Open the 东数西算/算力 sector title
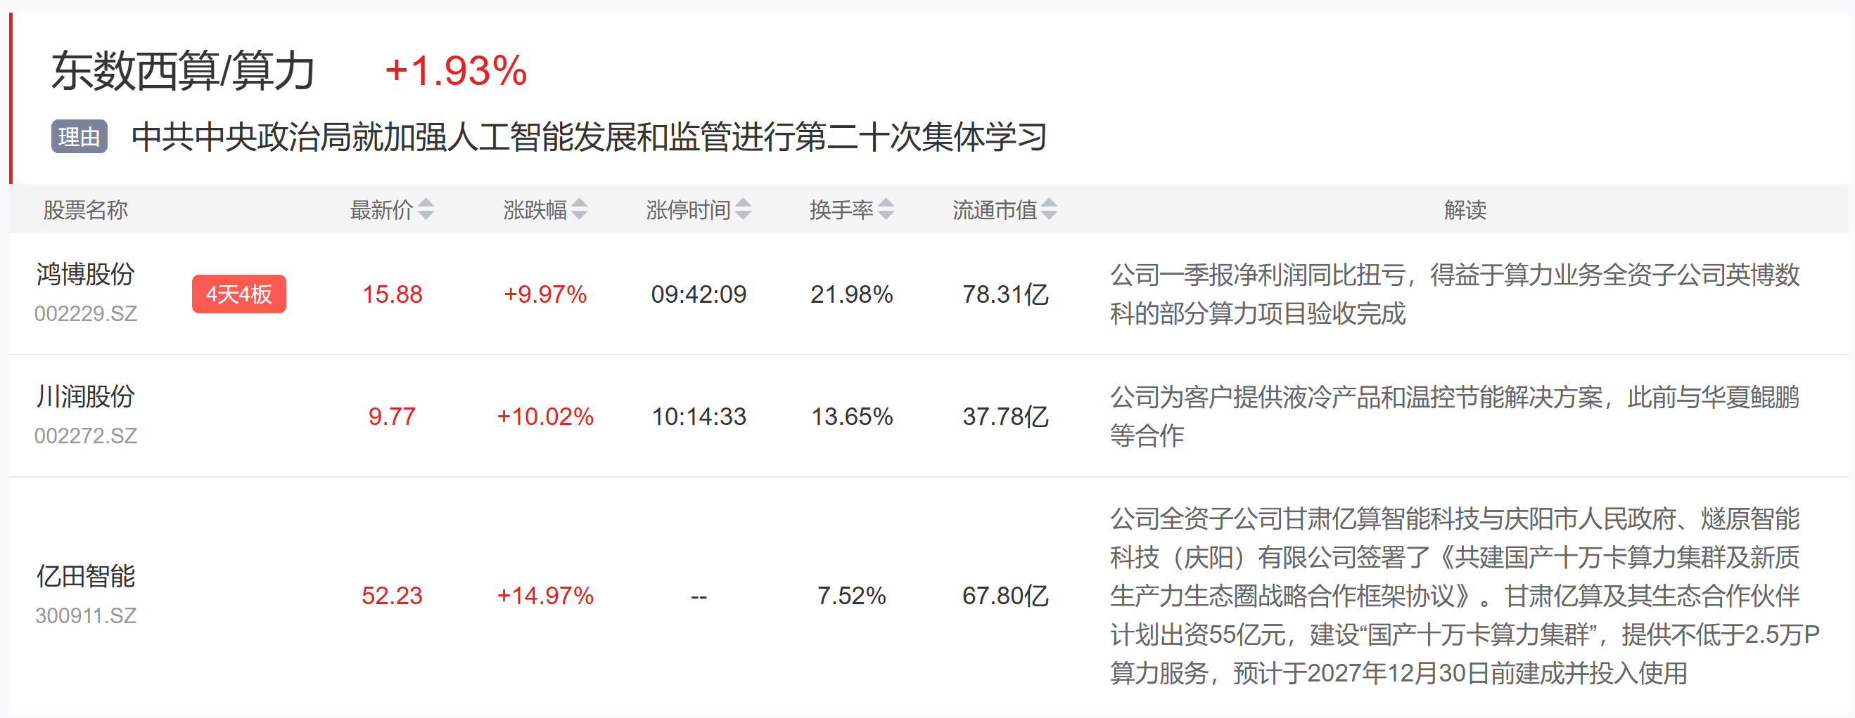Viewport: 1855px width, 718px height. click(183, 70)
